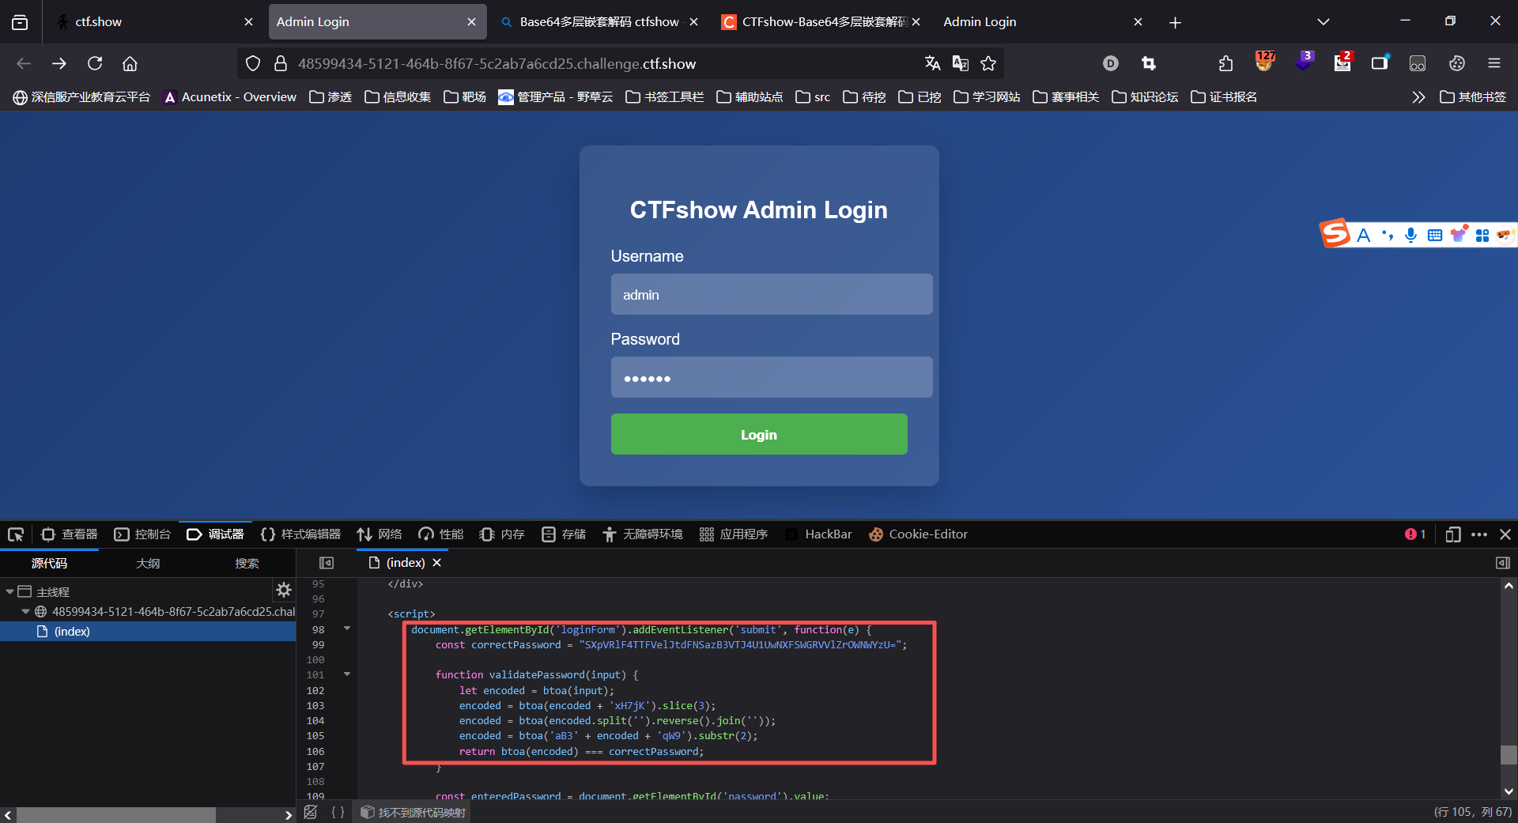Open the list-all-tabs chevron dropdown
1518x823 pixels.
[x=1323, y=21]
